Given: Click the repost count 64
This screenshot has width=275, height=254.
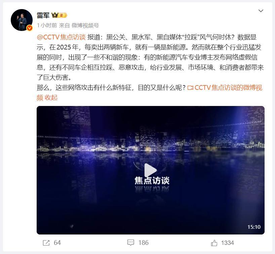Looking at the screenshot, I should (x=57, y=243).
